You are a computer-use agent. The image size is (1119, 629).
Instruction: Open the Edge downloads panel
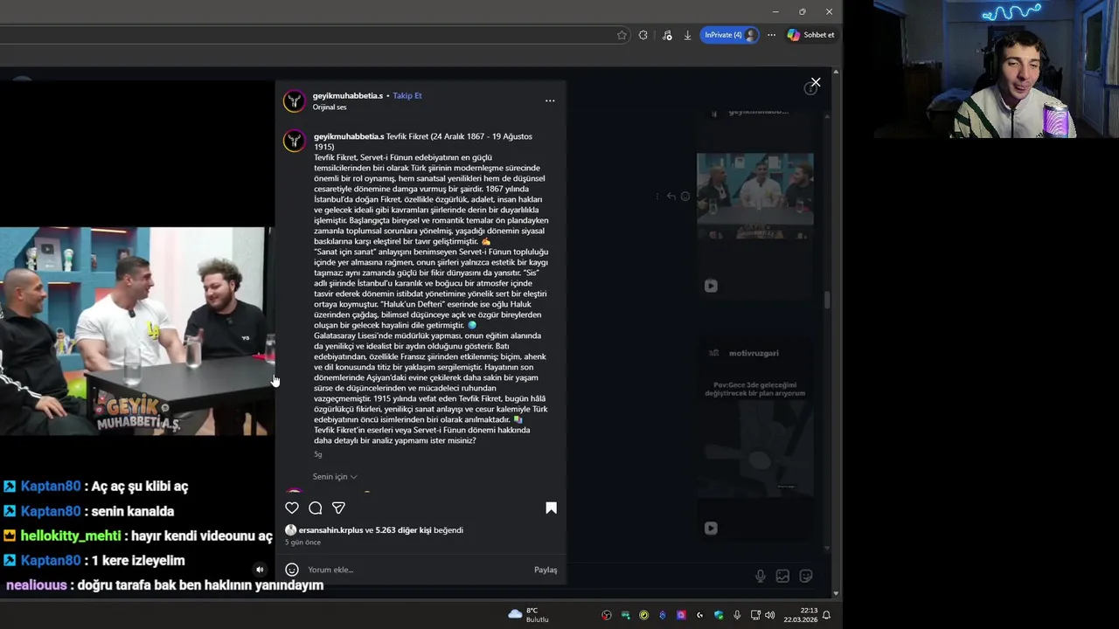click(687, 35)
